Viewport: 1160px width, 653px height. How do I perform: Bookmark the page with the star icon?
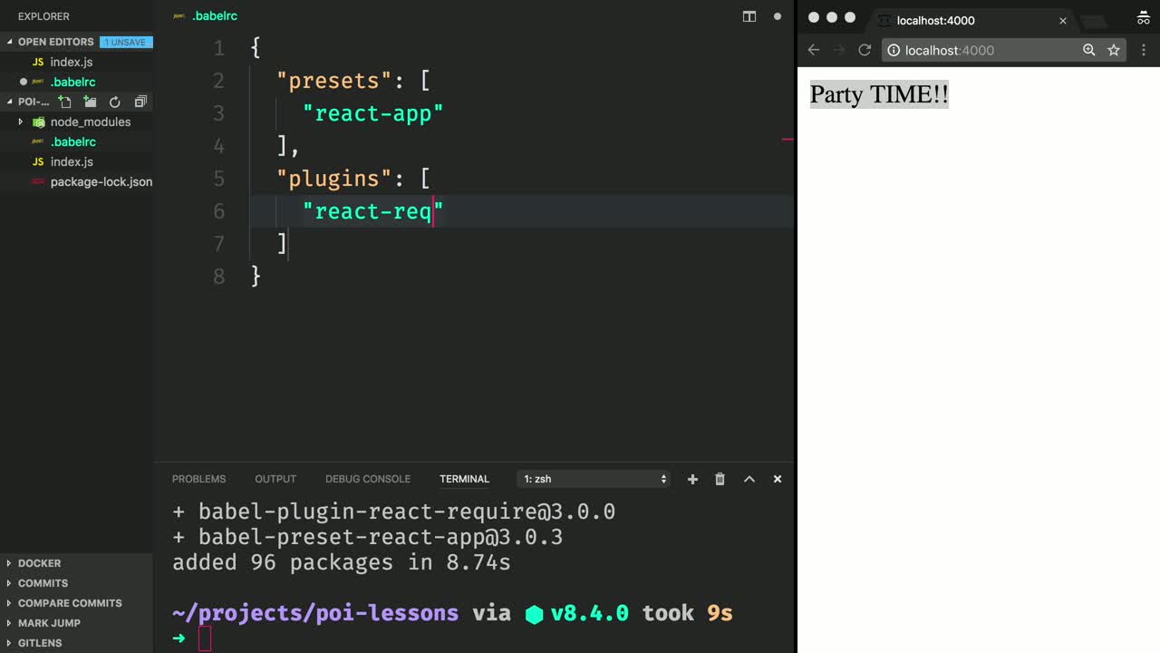(1114, 50)
